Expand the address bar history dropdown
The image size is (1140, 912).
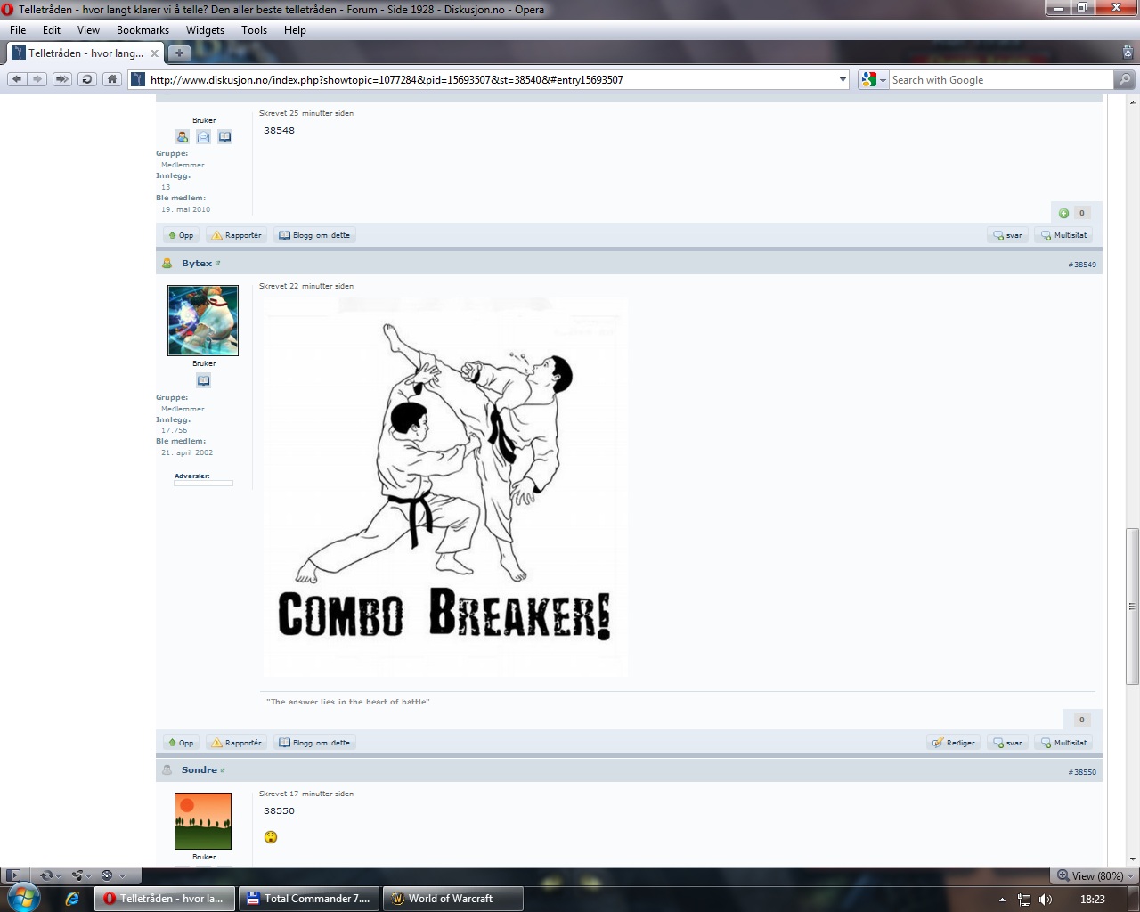[x=843, y=79]
